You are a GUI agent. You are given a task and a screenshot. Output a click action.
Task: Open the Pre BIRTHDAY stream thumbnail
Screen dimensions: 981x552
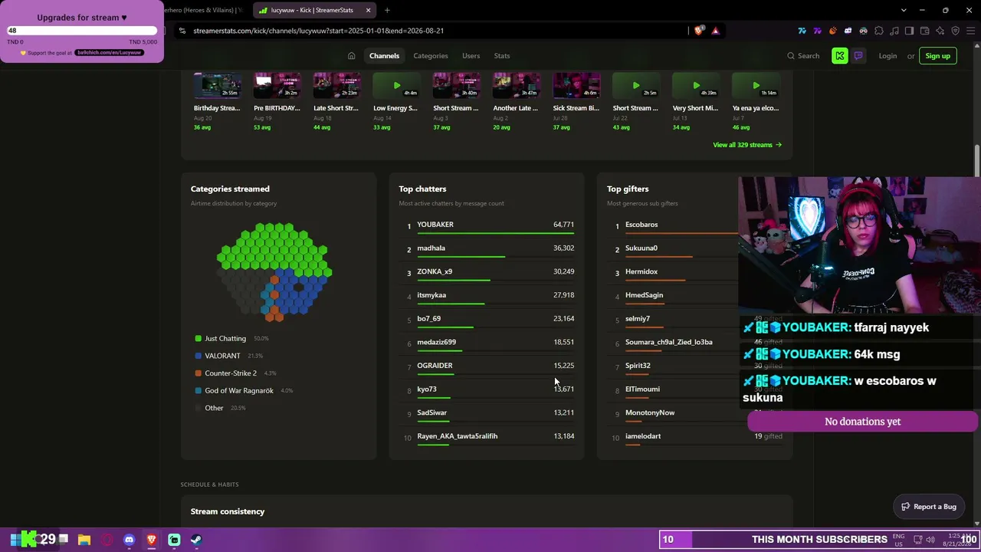pyautogui.click(x=277, y=85)
